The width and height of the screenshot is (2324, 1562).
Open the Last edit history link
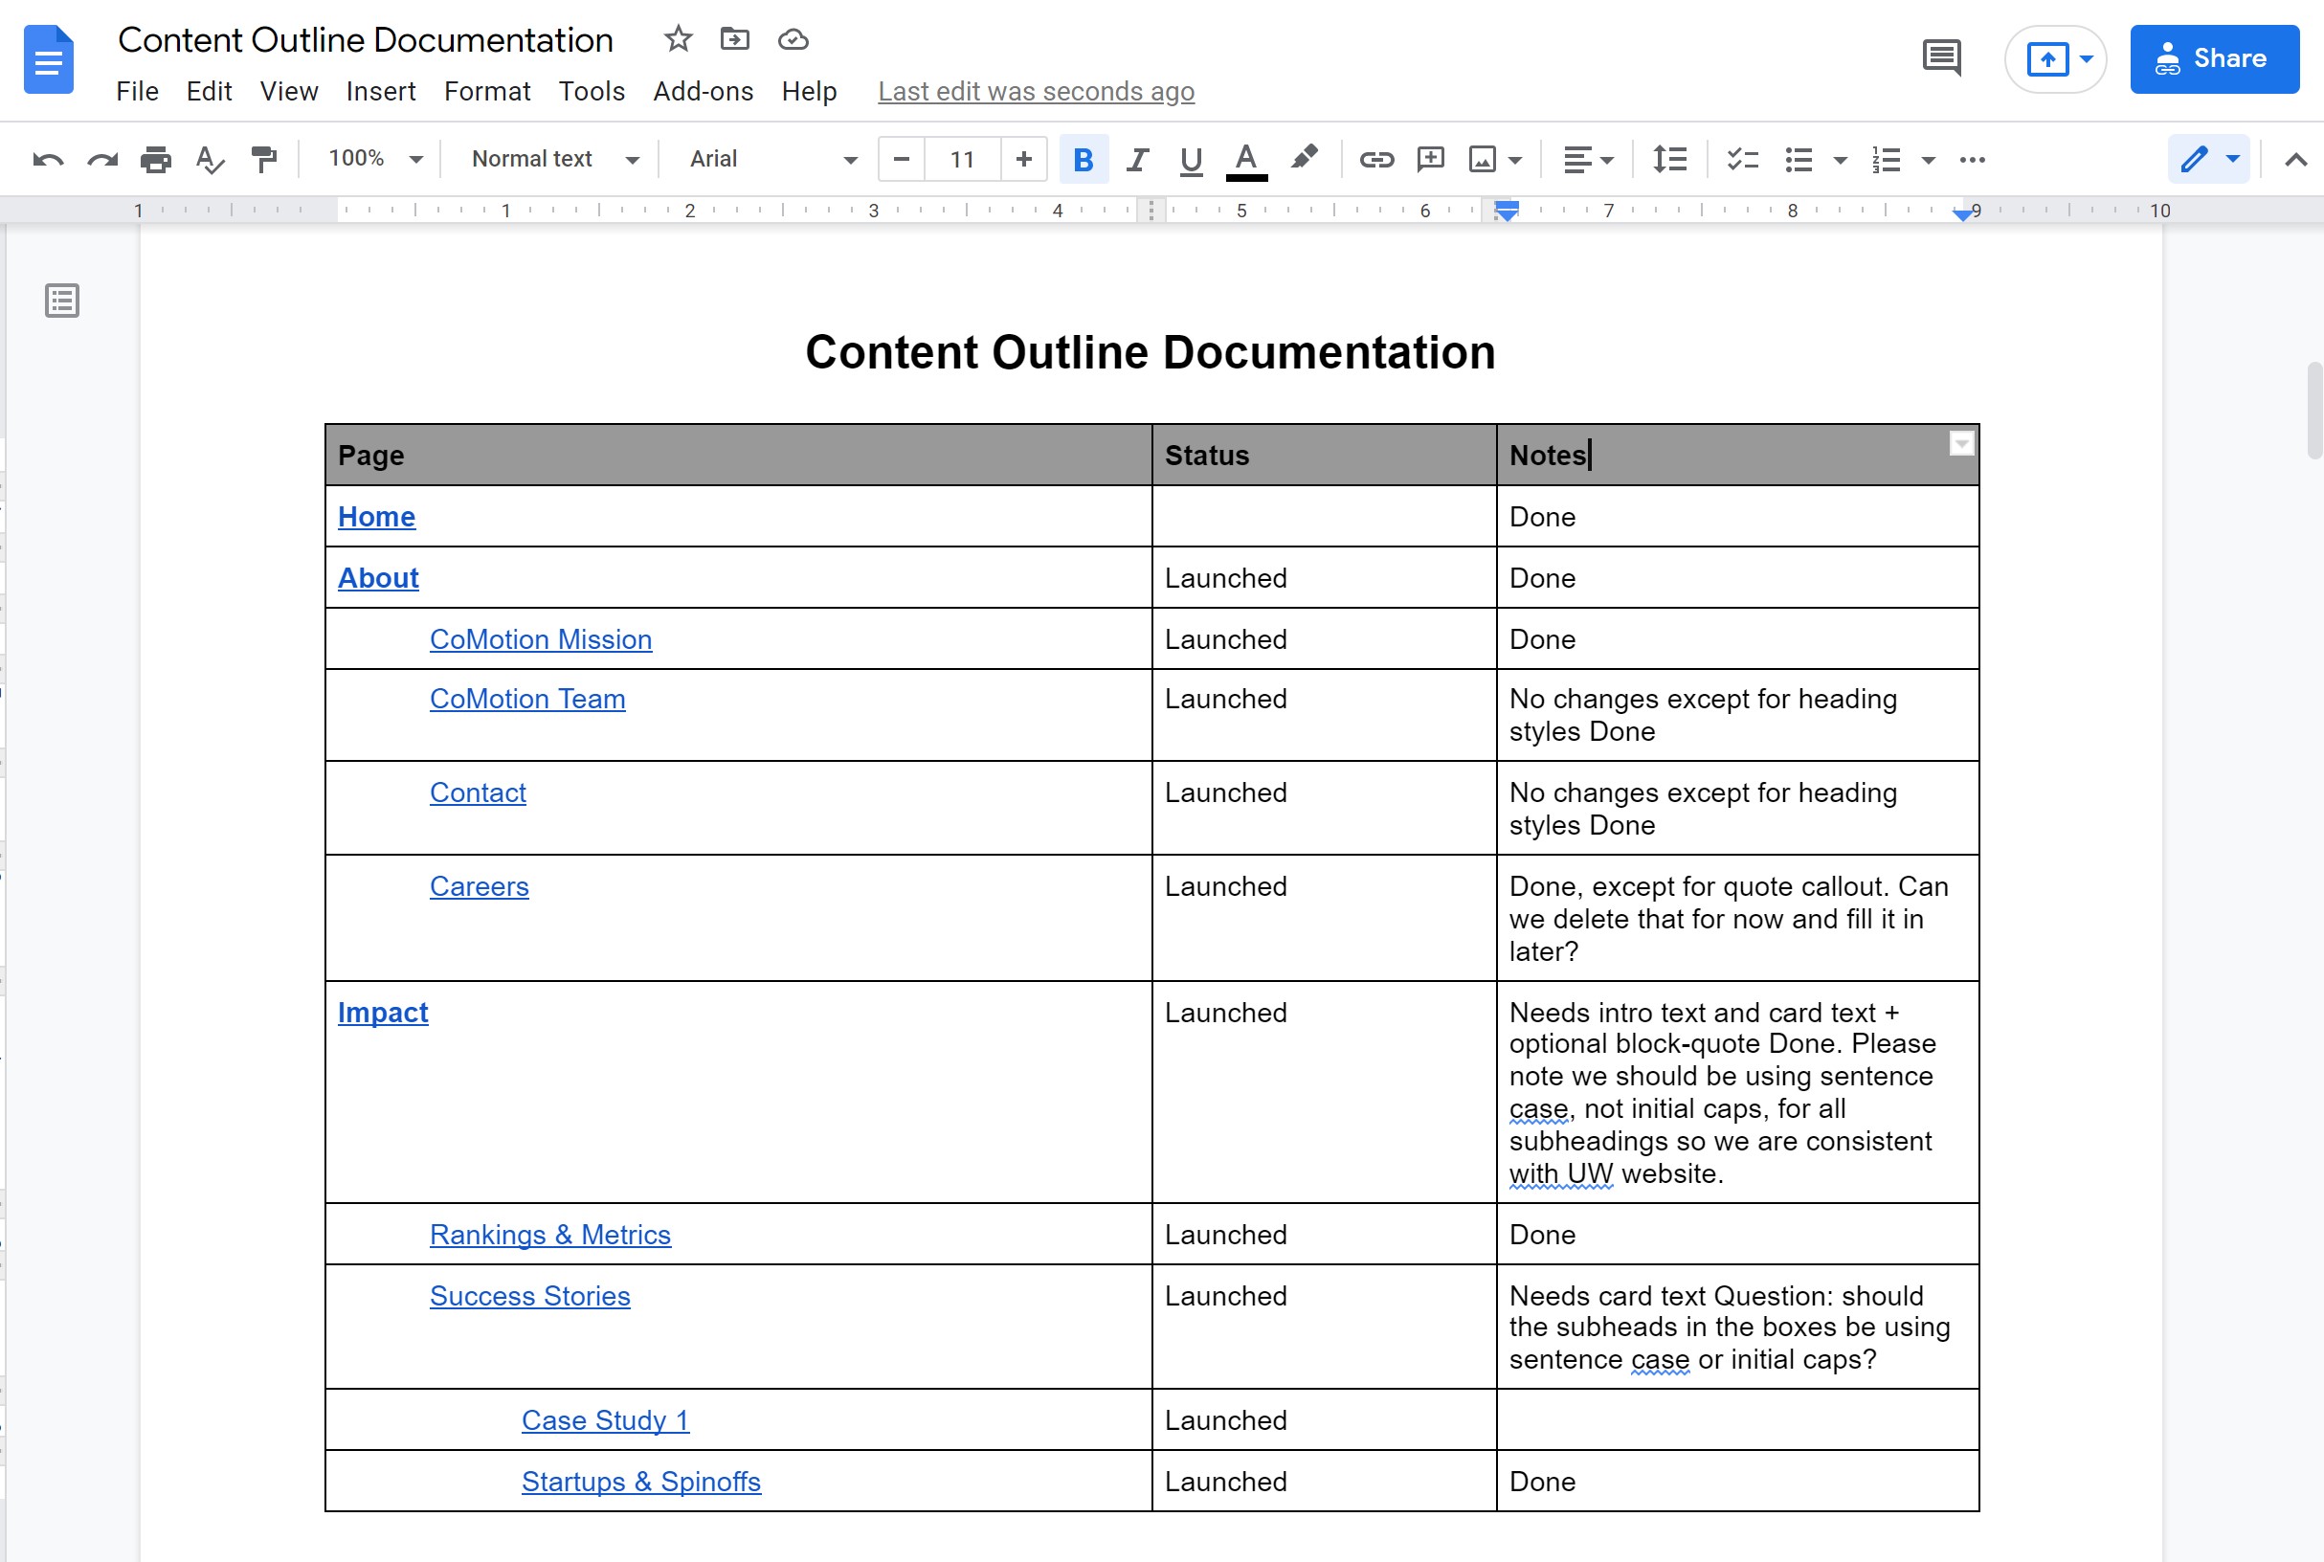pyautogui.click(x=1036, y=92)
